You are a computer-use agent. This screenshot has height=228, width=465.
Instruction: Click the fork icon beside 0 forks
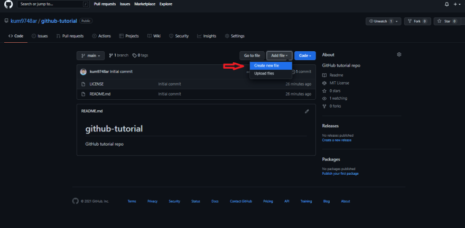coord(324,106)
